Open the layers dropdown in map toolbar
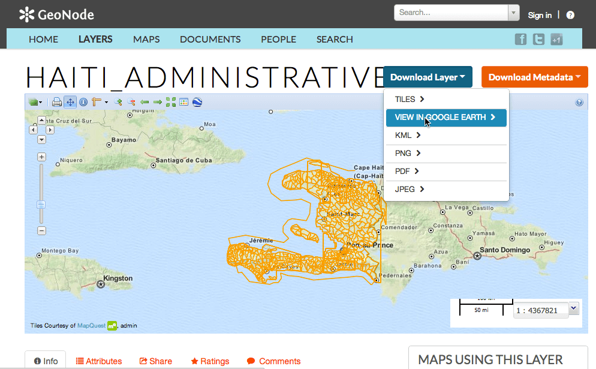This screenshot has height=369, width=596. pos(35,102)
